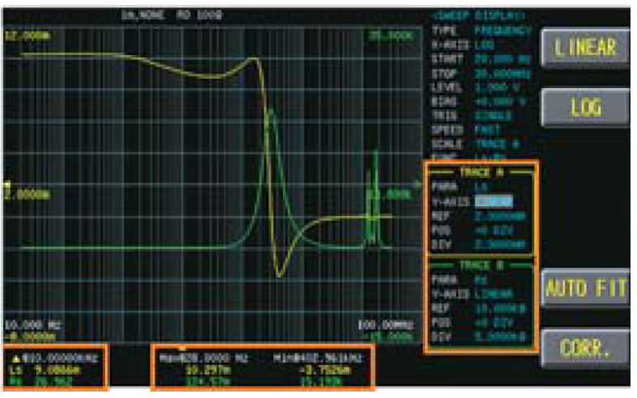Select the Trace A DIV value

point(501,245)
